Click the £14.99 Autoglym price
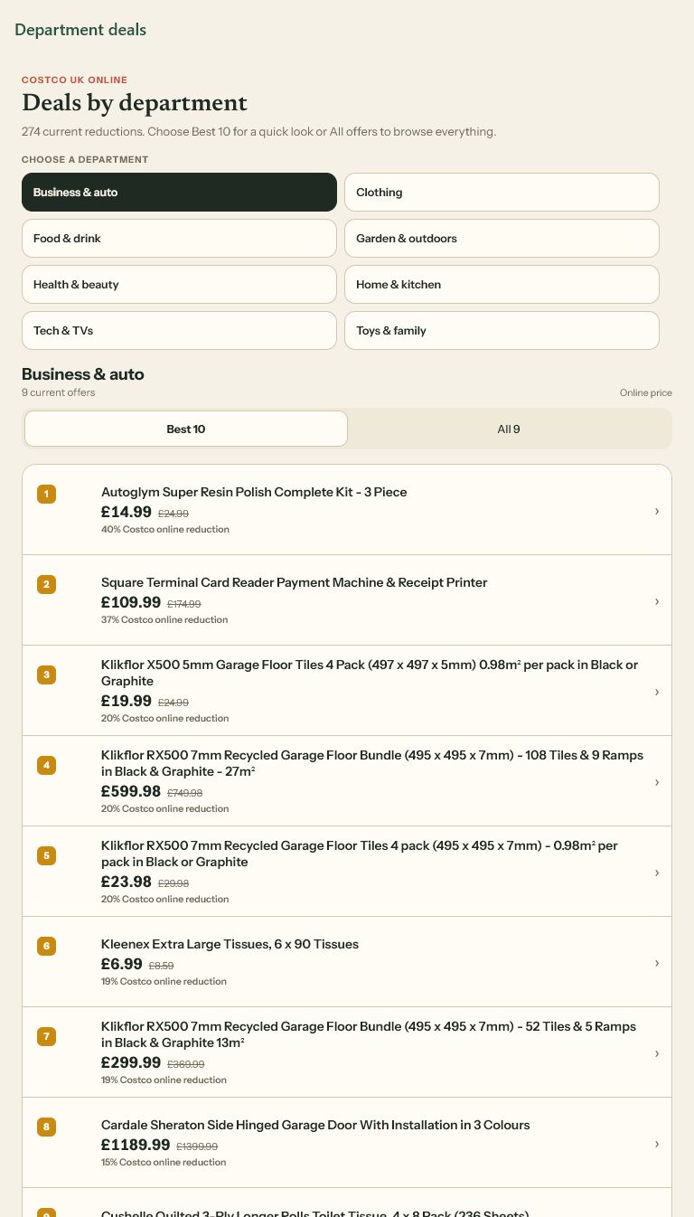Viewport: 694px width, 1217px height. tap(127, 512)
